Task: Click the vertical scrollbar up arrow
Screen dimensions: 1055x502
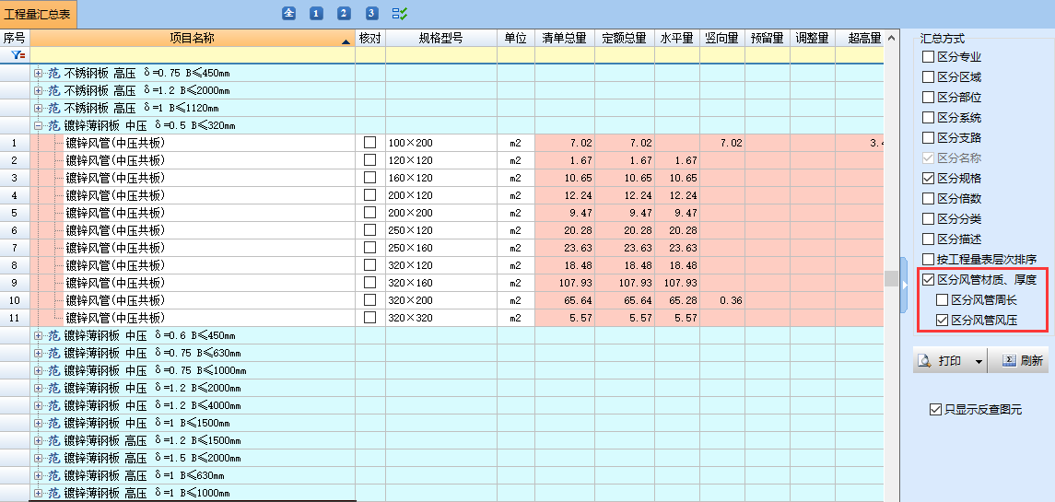Action: click(x=891, y=39)
